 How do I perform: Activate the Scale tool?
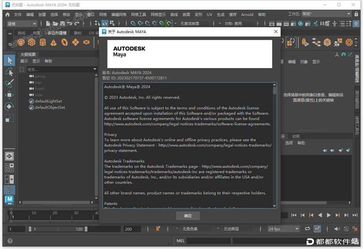tap(9, 118)
